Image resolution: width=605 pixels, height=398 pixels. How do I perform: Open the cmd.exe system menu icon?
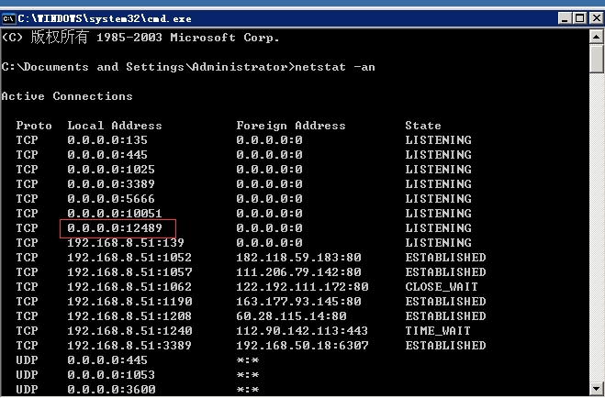pos(10,17)
